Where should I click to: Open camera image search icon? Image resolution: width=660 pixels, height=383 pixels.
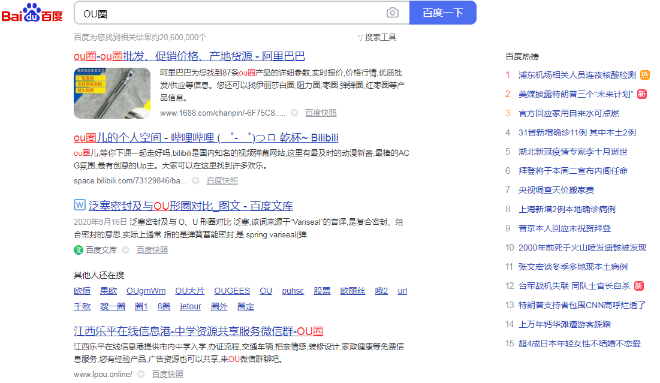[x=392, y=13]
